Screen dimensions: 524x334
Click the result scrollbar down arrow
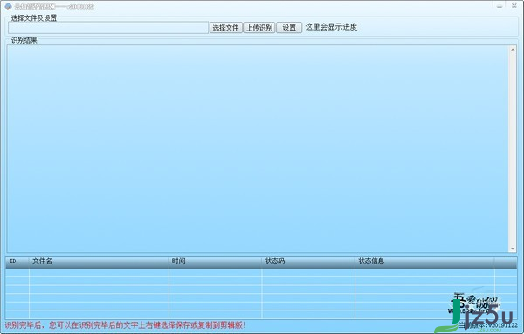pos(513,249)
